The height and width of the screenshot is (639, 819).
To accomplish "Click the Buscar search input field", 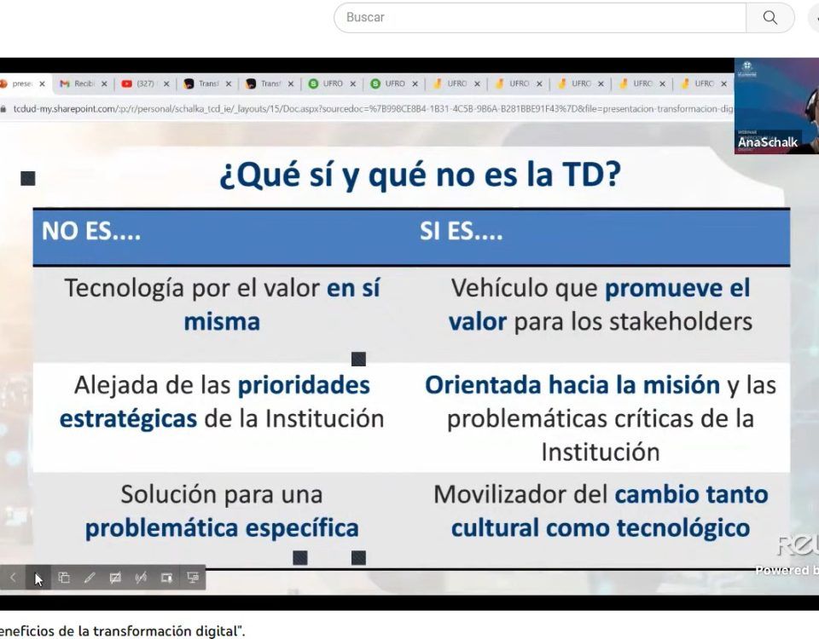I will tap(539, 18).
